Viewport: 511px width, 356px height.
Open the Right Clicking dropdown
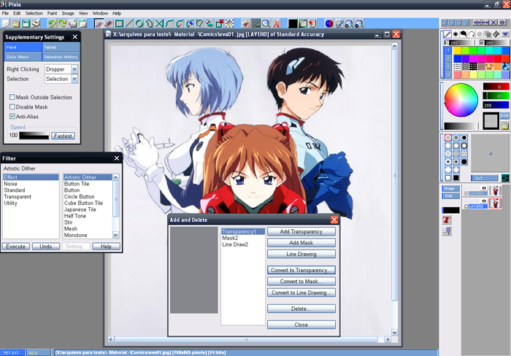click(73, 69)
